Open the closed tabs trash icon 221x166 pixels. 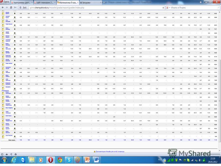pyautogui.click(x=201, y=2)
